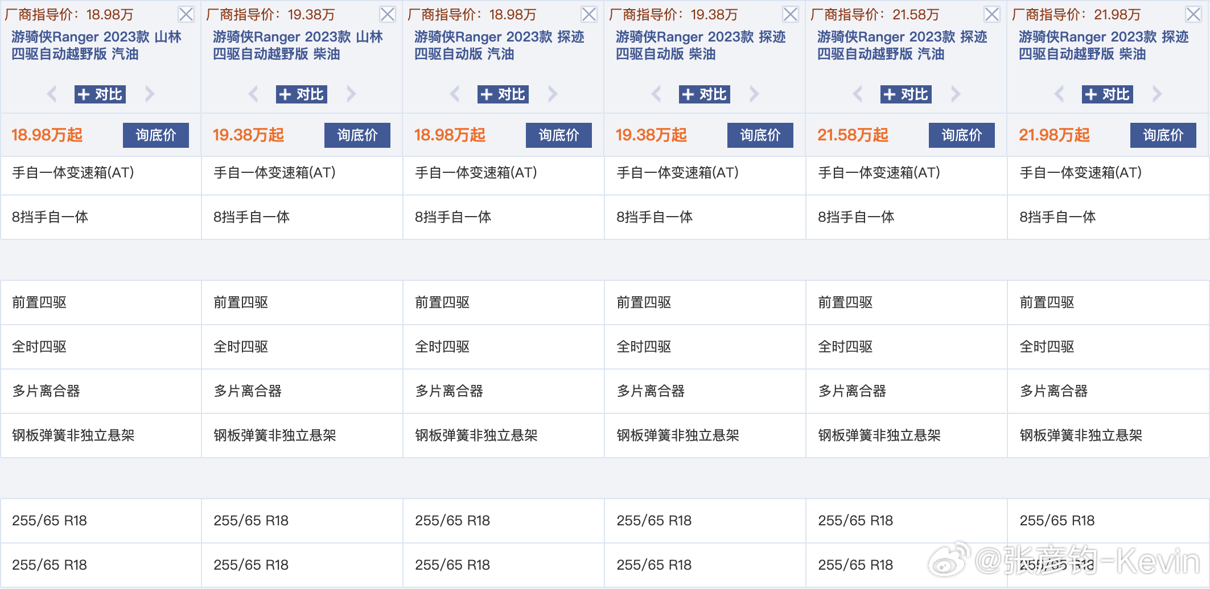The width and height of the screenshot is (1210, 589).
Task: Move the 18.98万 山林 汽油 column right
Action: click(x=149, y=94)
